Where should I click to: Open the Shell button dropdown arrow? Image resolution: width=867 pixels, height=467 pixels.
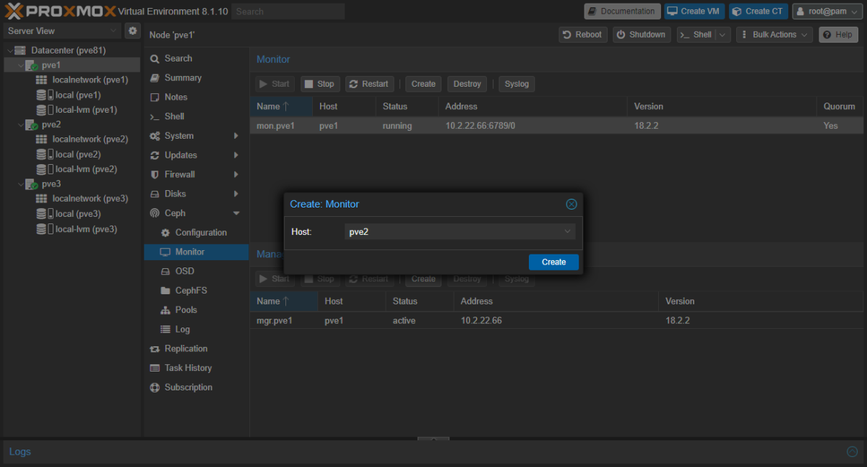coord(722,35)
